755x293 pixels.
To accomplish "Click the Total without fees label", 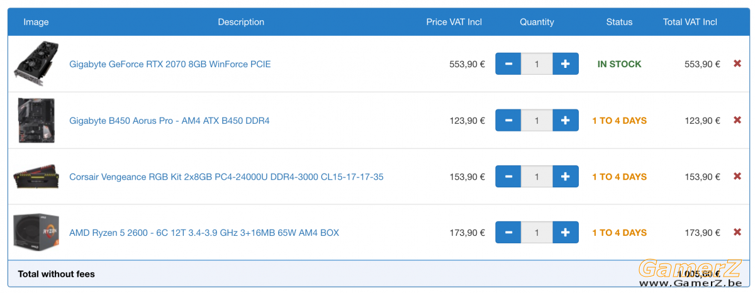I will pos(57,274).
